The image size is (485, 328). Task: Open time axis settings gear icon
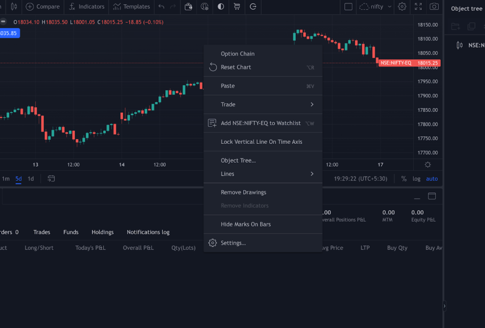[428, 164]
